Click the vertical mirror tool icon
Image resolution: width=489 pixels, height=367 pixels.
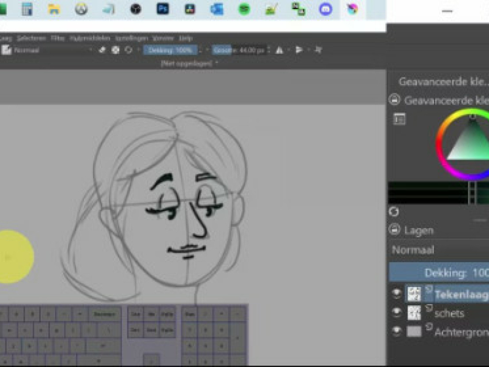point(299,50)
